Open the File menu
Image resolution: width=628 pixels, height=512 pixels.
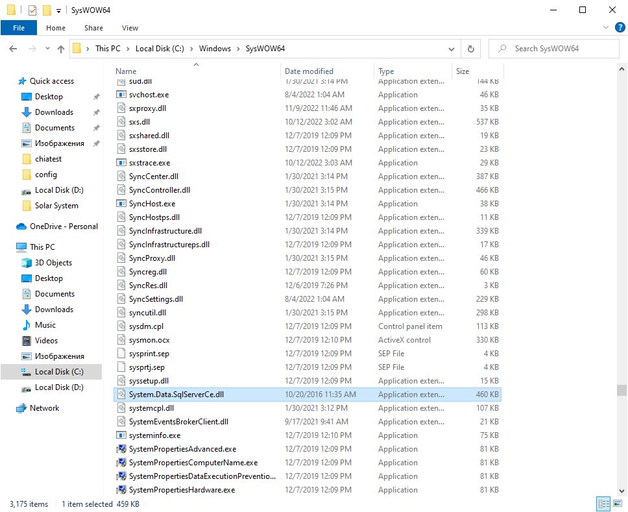(x=19, y=28)
